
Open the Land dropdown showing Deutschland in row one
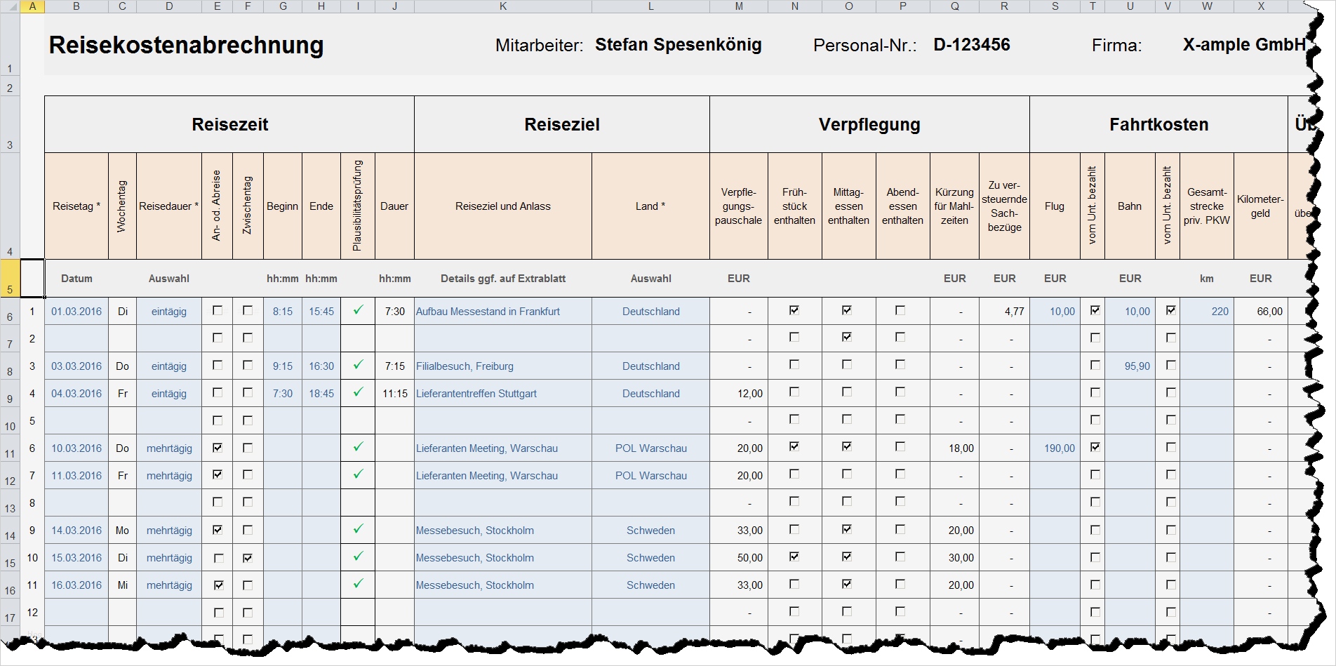[650, 311]
